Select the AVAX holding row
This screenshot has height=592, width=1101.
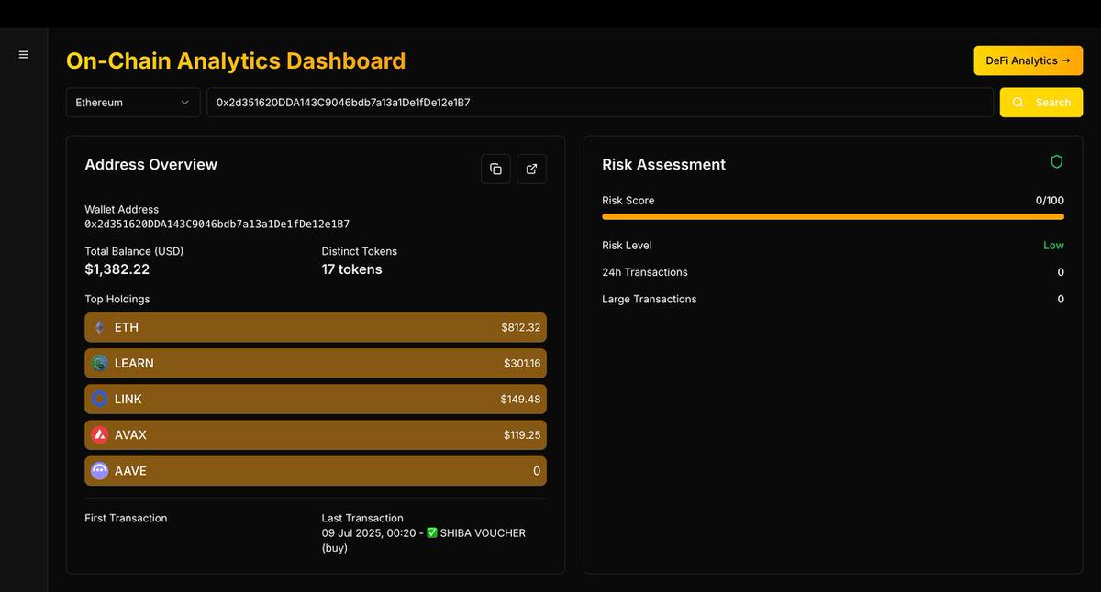pos(316,434)
